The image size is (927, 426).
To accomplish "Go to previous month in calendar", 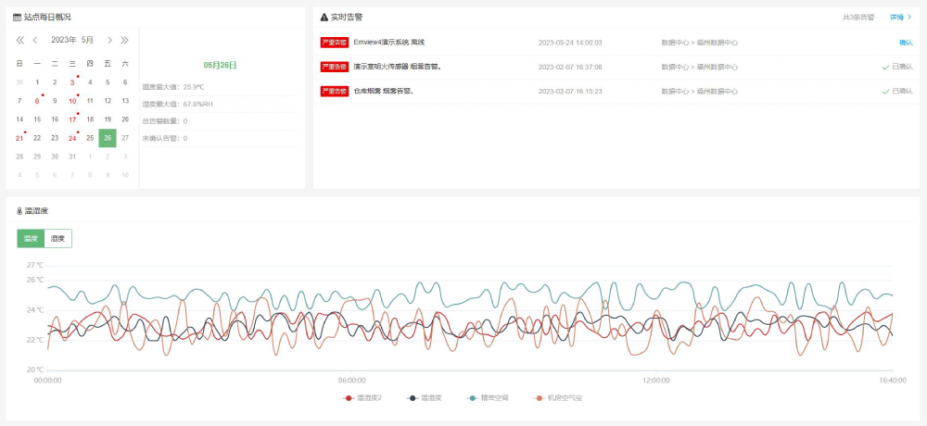I will click(x=35, y=40).
